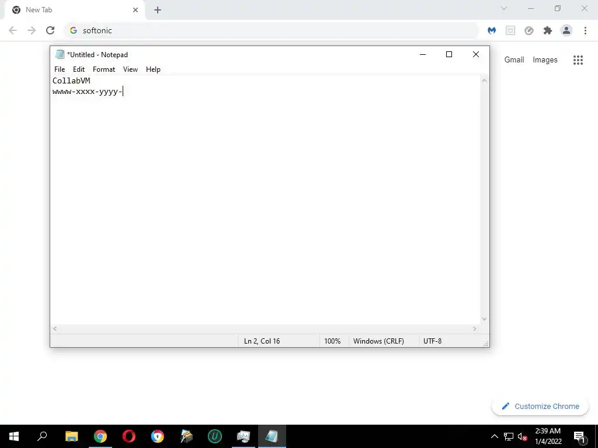Click the Notepad scroll up arrow
598x448 pixels.
pos(484,80)
